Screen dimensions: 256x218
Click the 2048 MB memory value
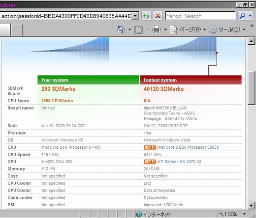[x=152, y=169]
